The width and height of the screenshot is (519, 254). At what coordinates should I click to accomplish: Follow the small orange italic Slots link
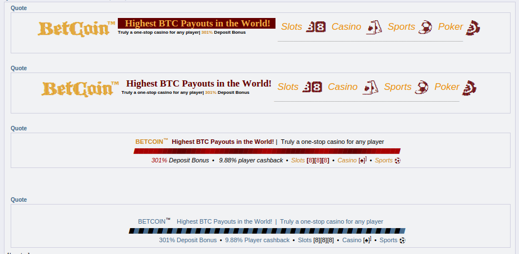[x=298, y=161]
